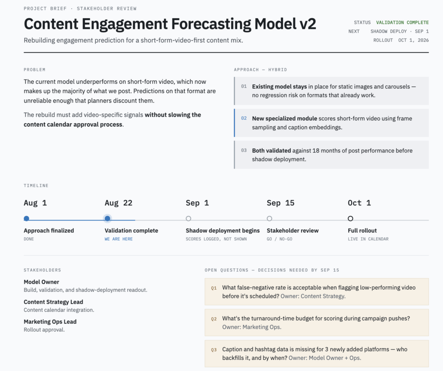Click the Marketing Ops Lead stakeholder entry

(50, 326)
